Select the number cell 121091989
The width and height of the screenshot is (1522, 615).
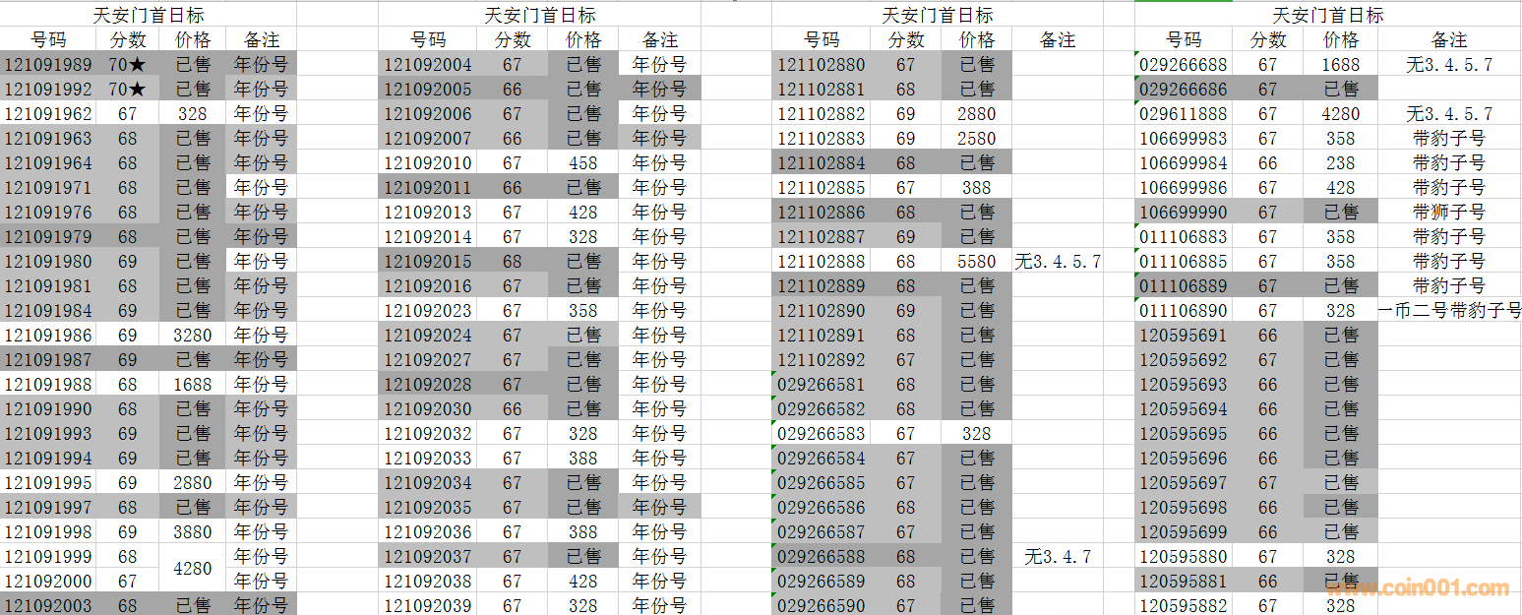48,65
